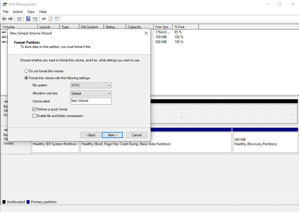Open the Action menu
299x212 pixels.
pyautogui.click(x=18, y=11)
